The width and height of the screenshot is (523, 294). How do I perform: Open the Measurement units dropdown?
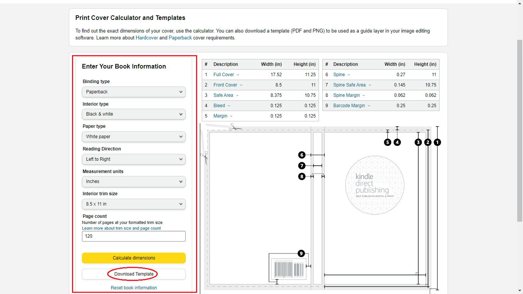[134, 181]
